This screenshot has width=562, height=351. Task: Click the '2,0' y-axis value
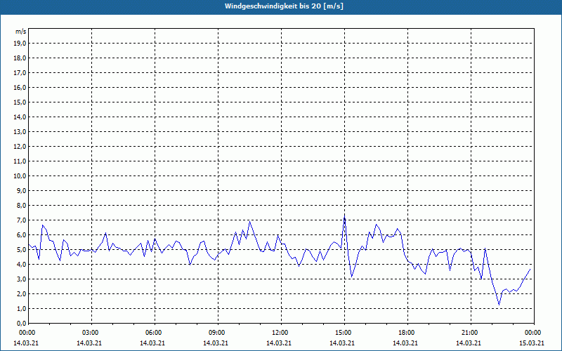pos(22,294)
